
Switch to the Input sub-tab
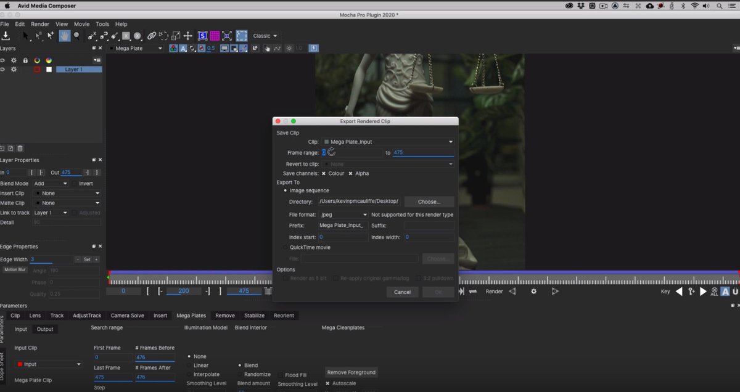click(21, 329)
